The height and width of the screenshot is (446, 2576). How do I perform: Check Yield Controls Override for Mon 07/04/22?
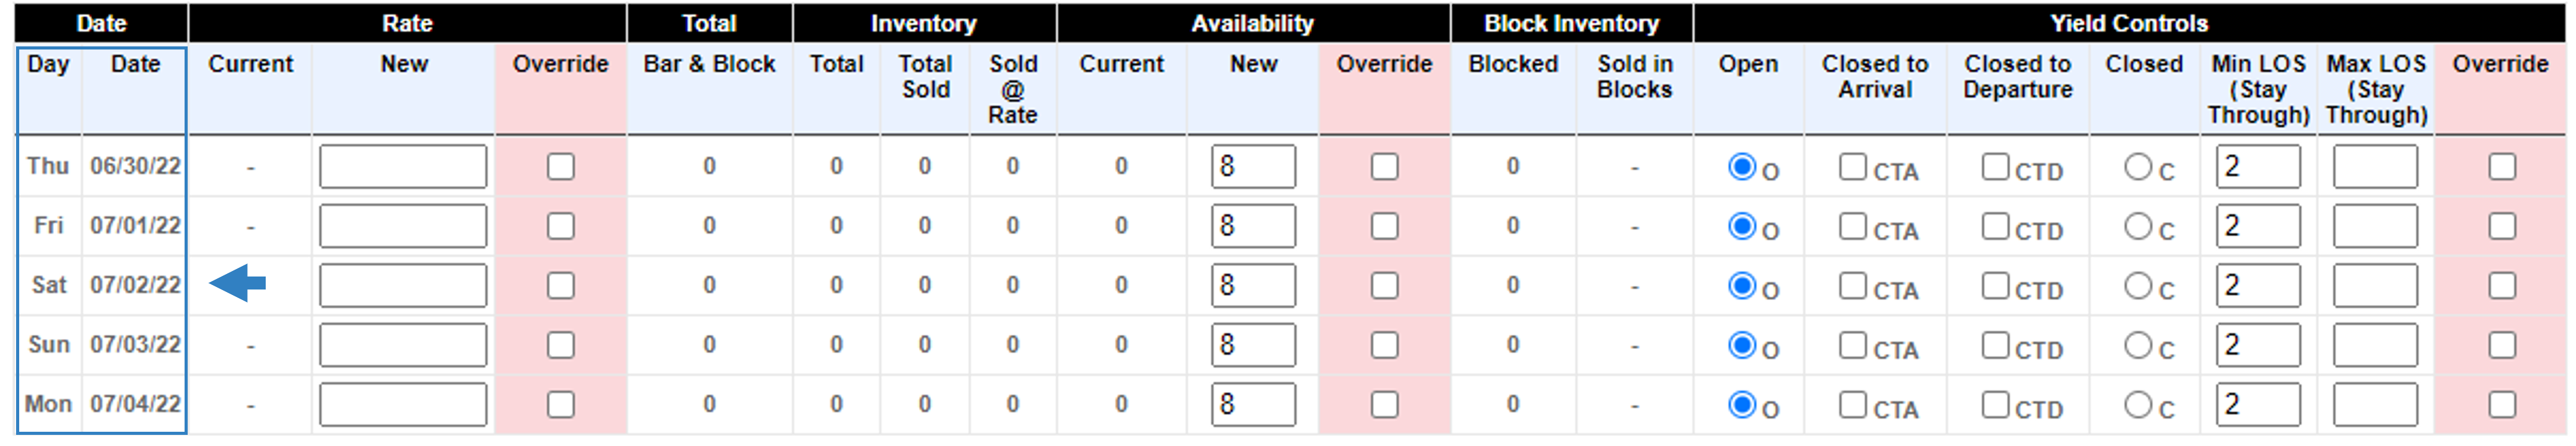tap(2502, 405)
